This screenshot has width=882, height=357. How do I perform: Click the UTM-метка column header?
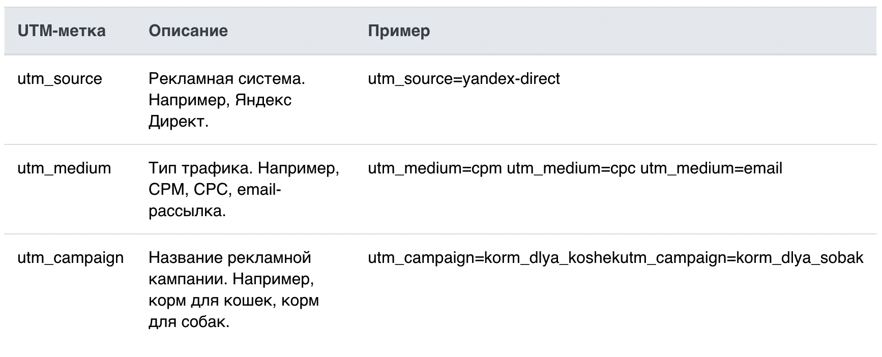62,31
